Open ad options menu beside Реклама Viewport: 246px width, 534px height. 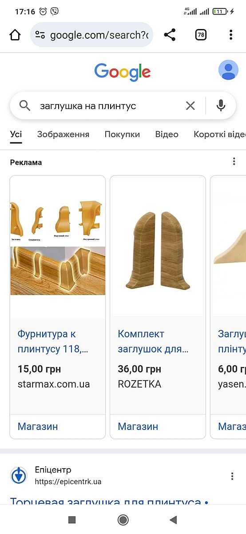234,162
